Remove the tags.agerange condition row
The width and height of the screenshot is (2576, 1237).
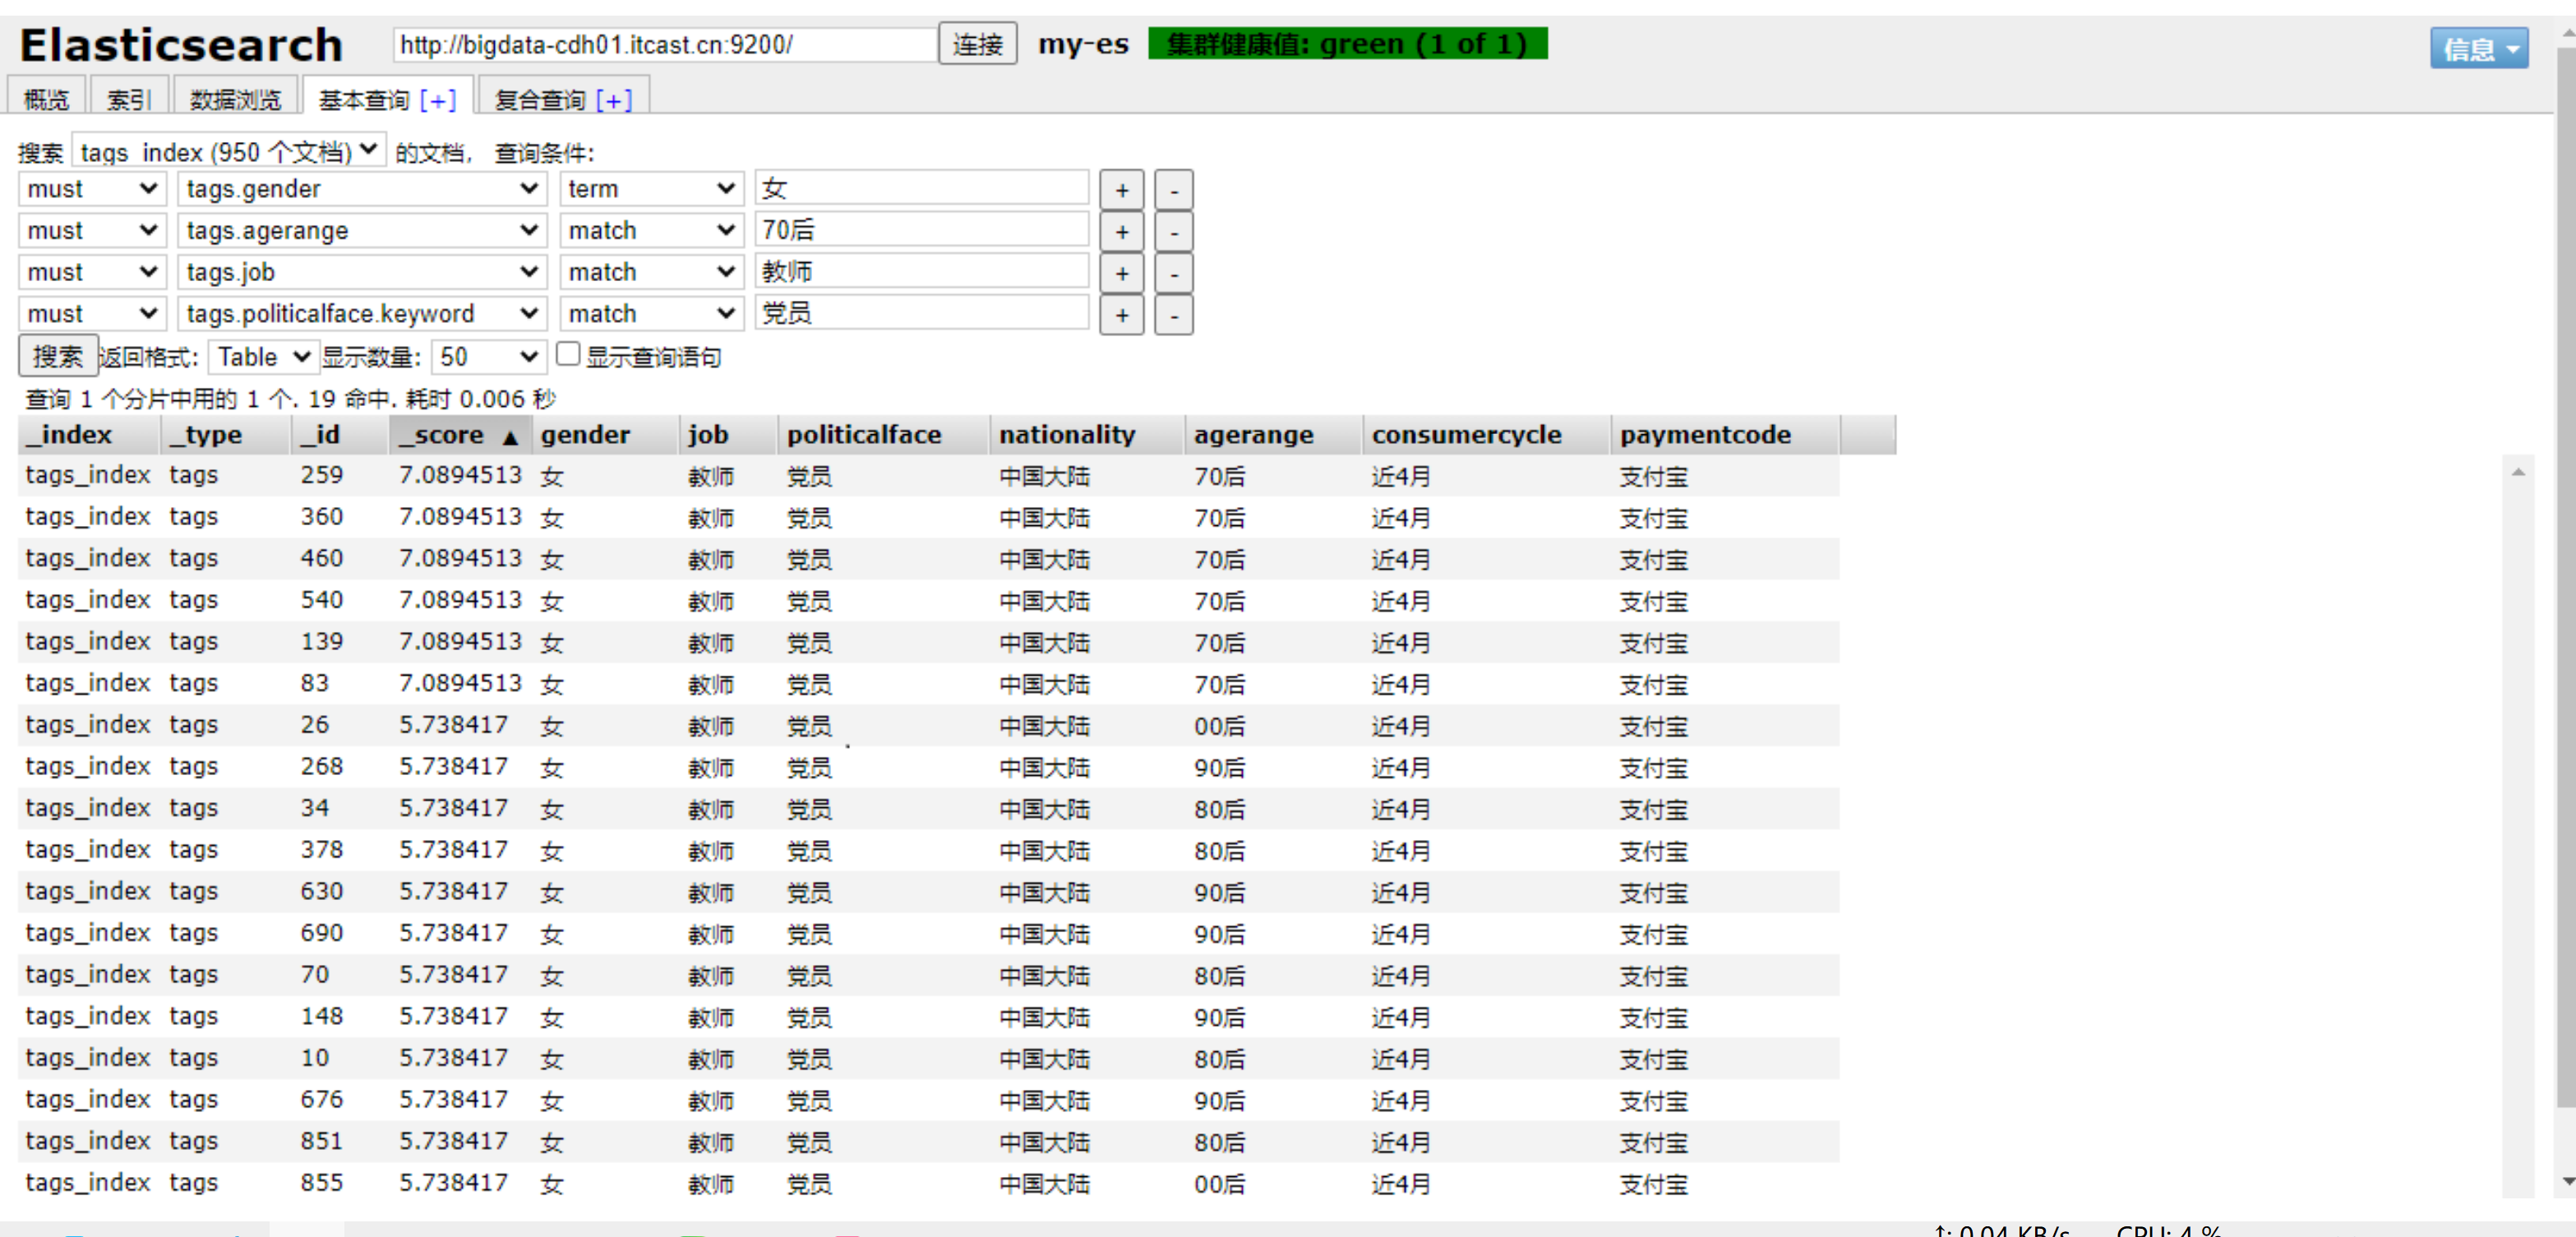pos(1173,232)
